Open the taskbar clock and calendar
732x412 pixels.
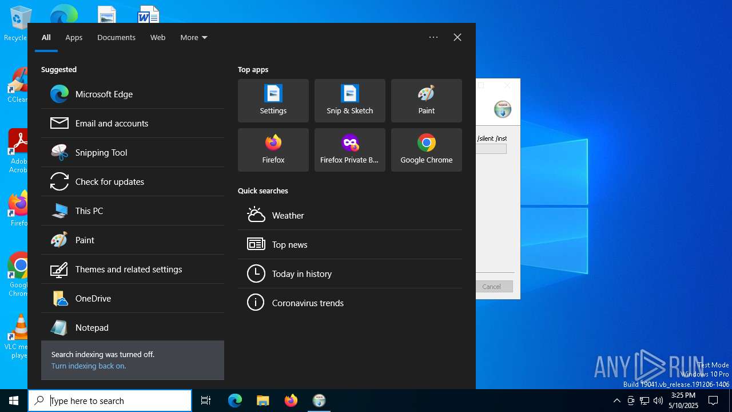point(683,401)
